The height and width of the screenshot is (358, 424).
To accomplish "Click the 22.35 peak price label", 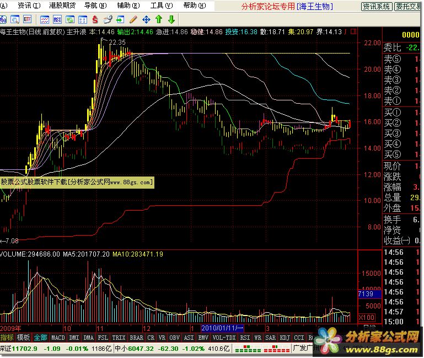I will tap(117, 42).
